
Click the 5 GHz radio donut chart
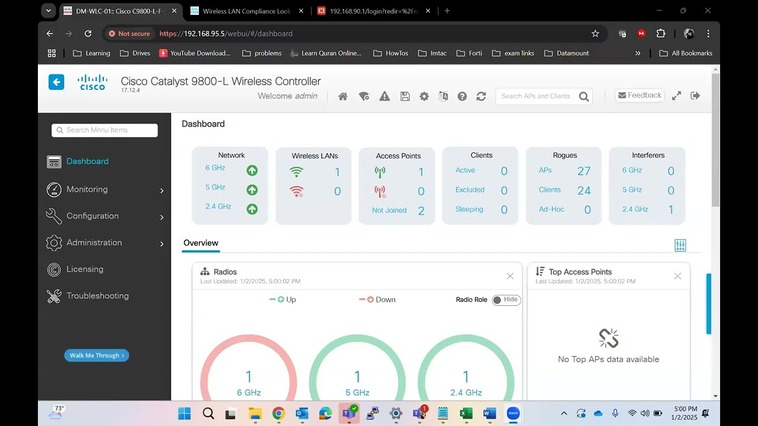point(357,368)
